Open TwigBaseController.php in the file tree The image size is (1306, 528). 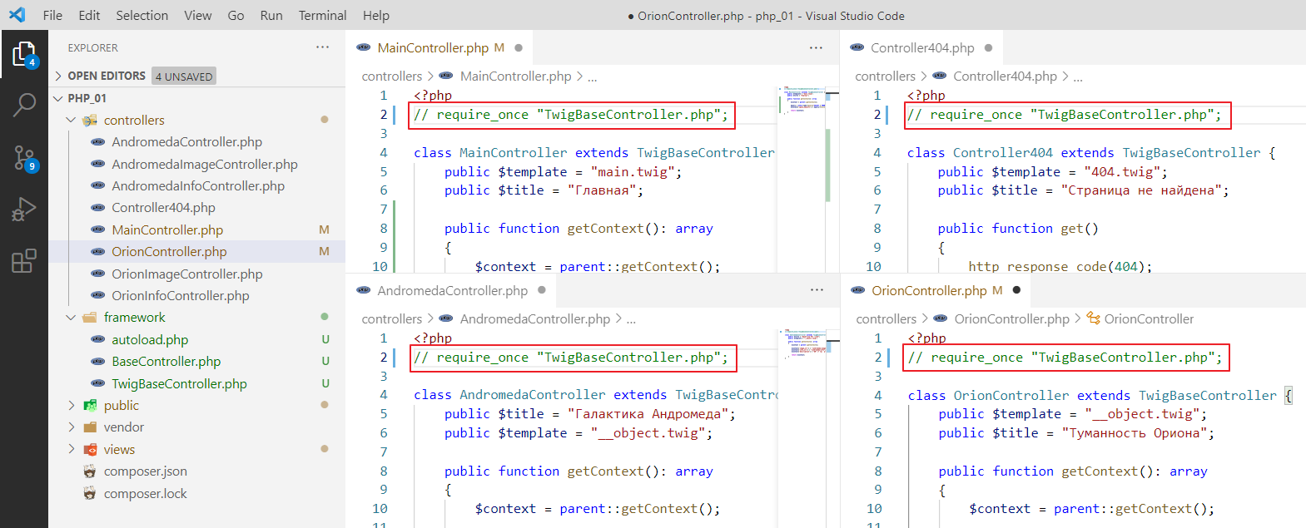point(179,384)
